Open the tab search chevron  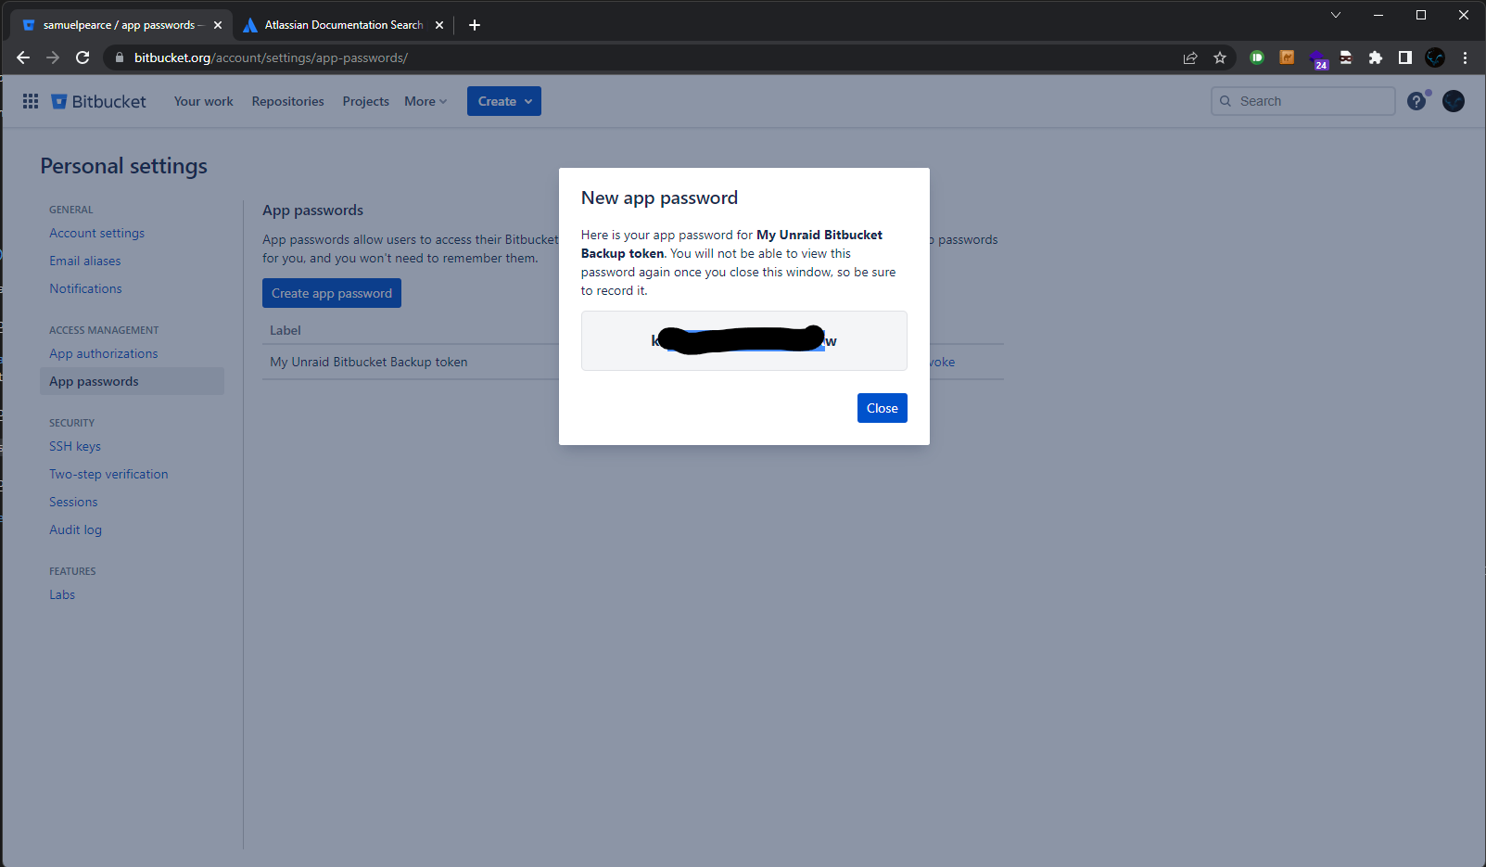tap(1335, 15)
